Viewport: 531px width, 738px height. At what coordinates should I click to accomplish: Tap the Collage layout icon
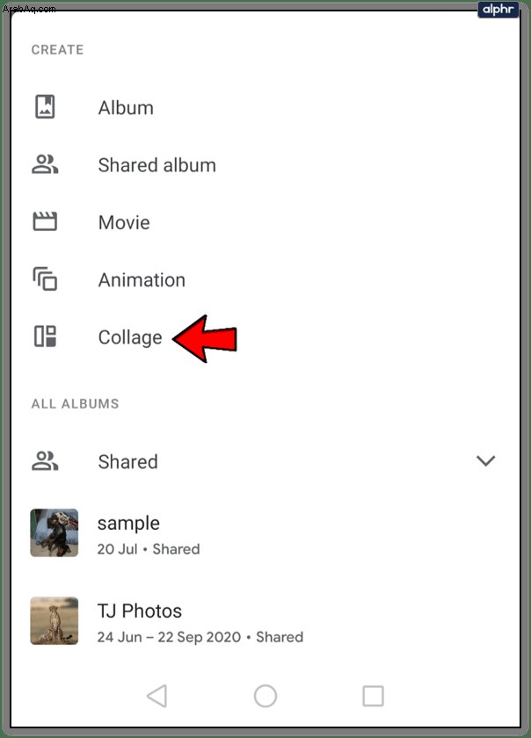coord(45,336)
